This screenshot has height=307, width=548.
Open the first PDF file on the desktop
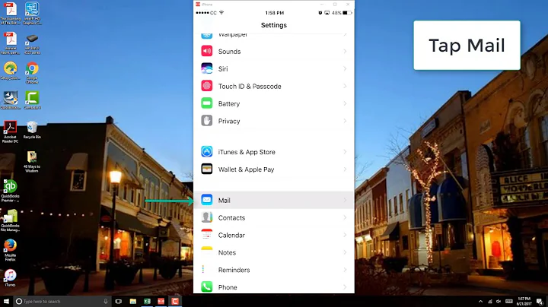tap(10, 13)
